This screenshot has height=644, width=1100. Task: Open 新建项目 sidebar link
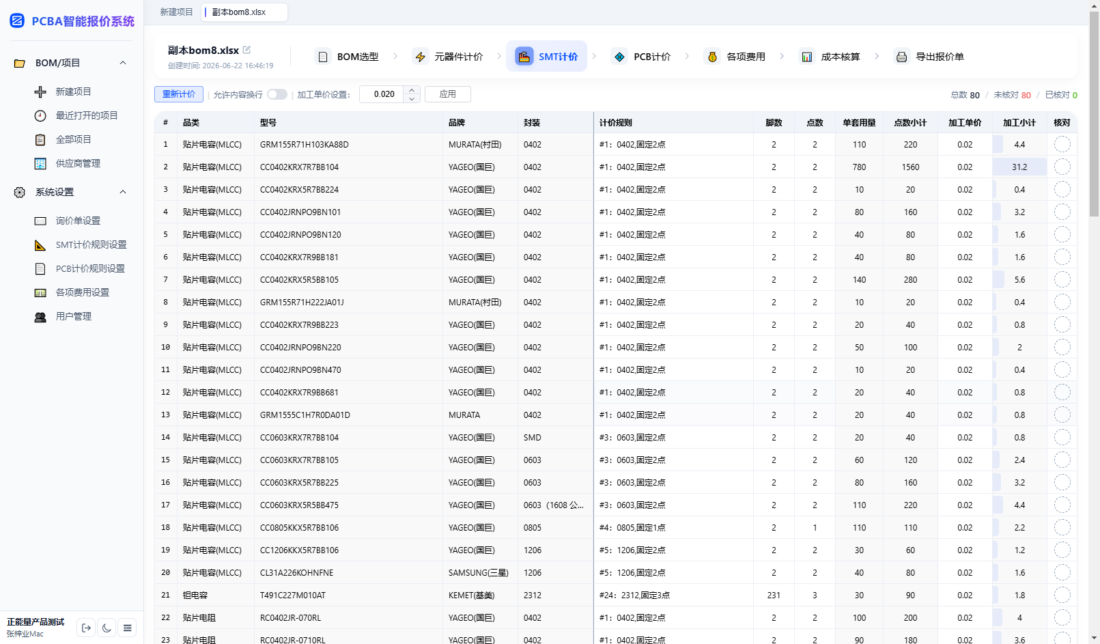pos(73,92)
